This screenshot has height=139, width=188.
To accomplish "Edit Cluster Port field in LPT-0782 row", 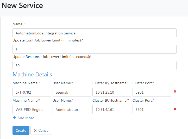I will [x=152, y=92].
